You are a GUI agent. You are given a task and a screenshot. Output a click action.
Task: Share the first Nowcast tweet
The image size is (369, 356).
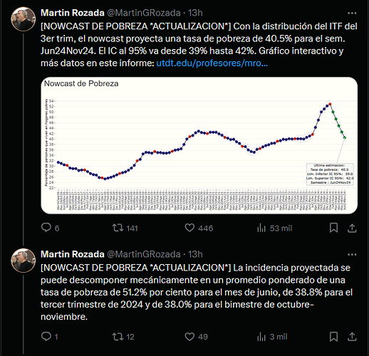[352, 228]
